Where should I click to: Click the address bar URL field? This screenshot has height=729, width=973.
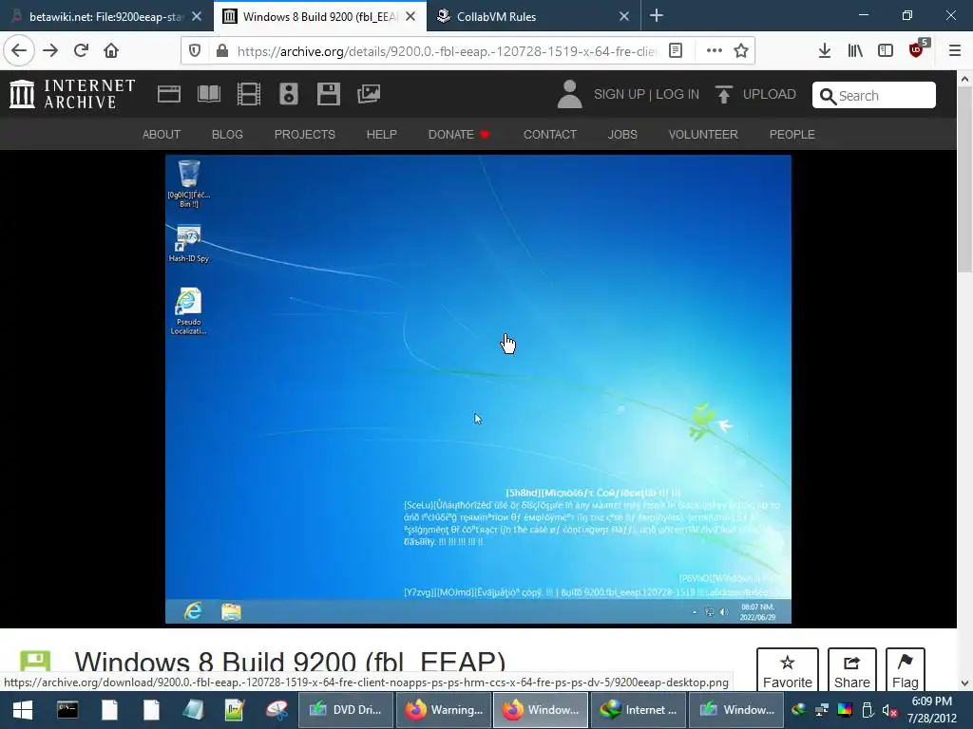coord(446,51)
